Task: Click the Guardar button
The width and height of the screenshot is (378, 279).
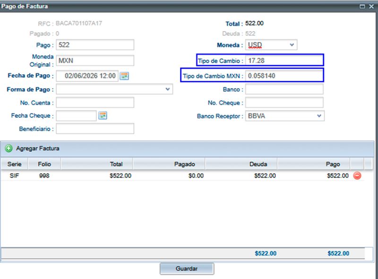Action: (x=187, y=269)
